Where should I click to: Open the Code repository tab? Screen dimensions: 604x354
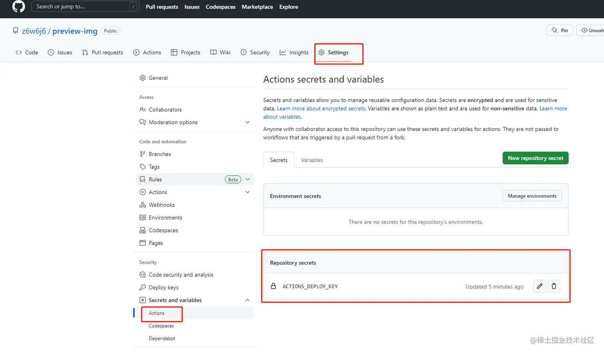[x=27, y=52]
